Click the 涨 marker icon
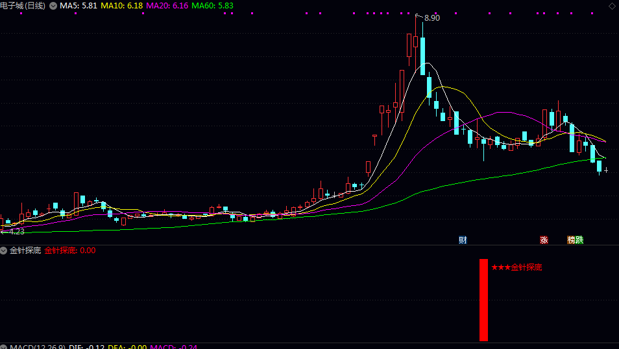Screen dimensions: 619x349 tap(544, 240)
